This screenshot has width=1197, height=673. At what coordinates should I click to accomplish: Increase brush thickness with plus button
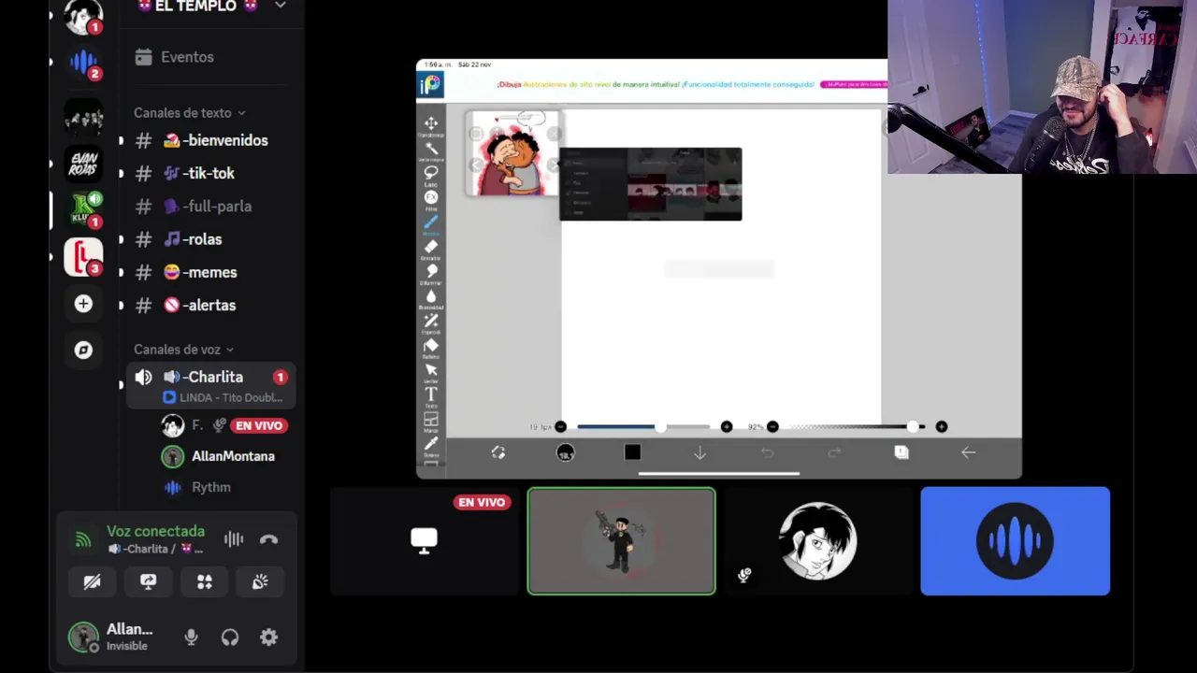[727, 427]
